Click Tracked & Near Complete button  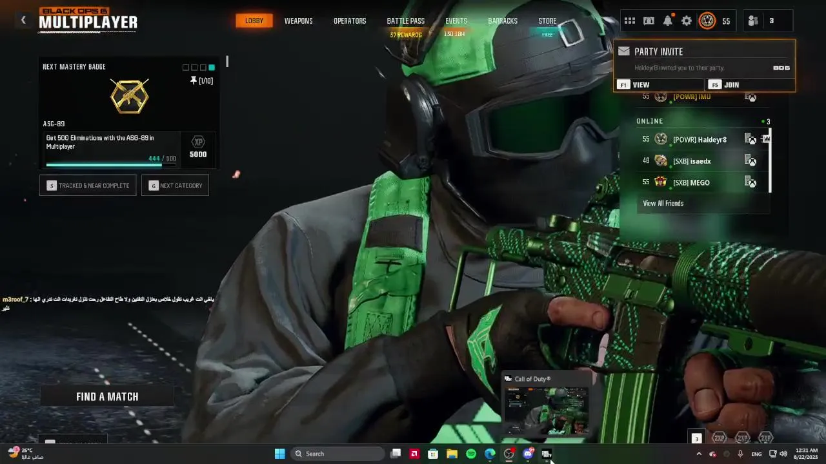(x=88, y=185)
